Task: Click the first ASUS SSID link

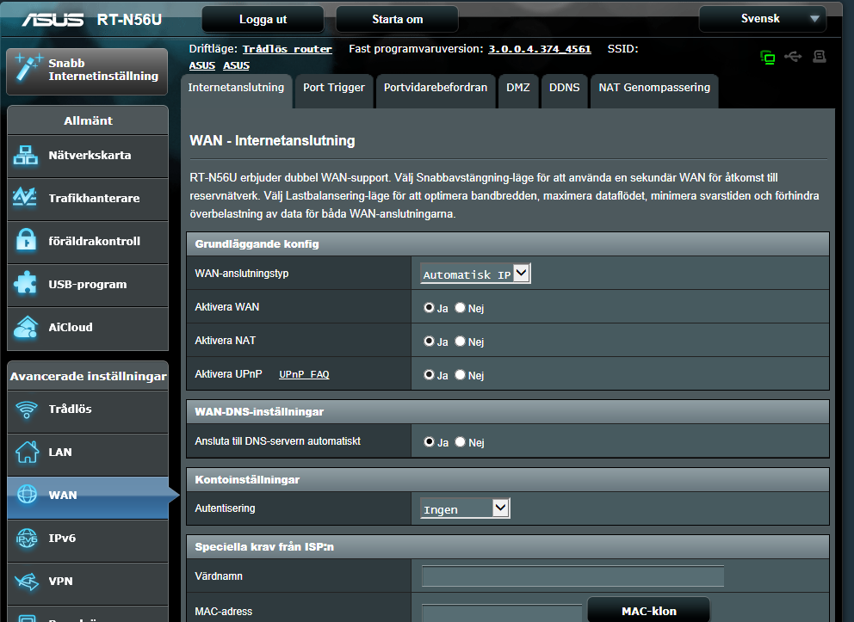Action: point(202,65)
